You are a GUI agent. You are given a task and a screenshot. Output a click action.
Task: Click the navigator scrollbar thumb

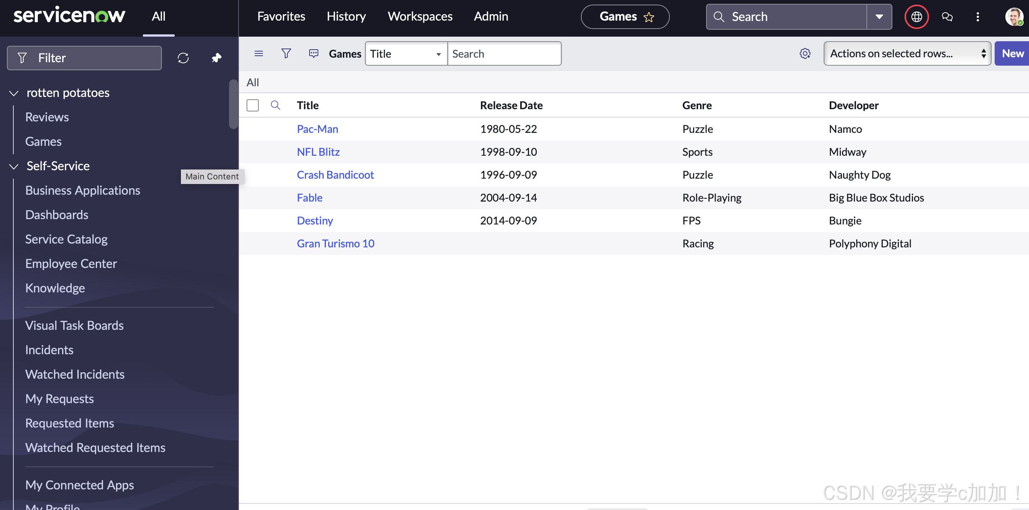click(233, 104)
